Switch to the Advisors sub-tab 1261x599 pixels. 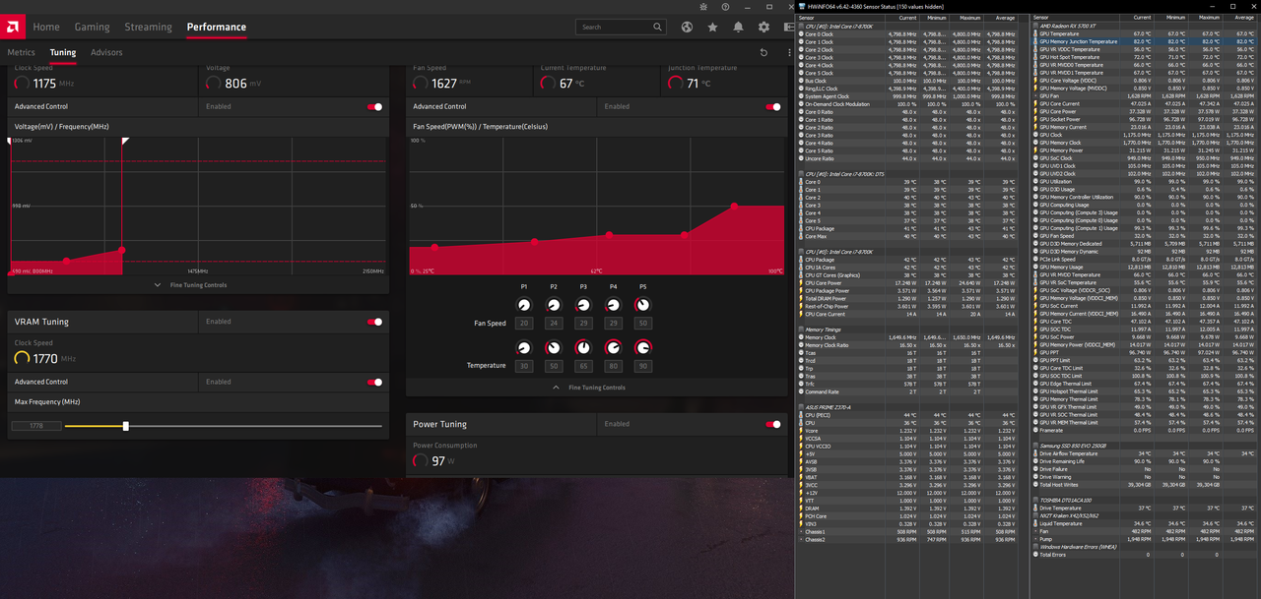[106, 52]
